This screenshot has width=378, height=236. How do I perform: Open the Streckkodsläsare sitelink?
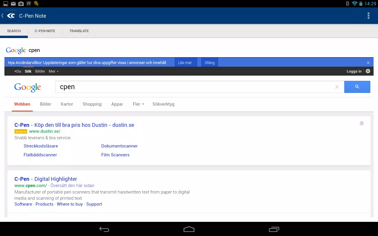point(41,146)
